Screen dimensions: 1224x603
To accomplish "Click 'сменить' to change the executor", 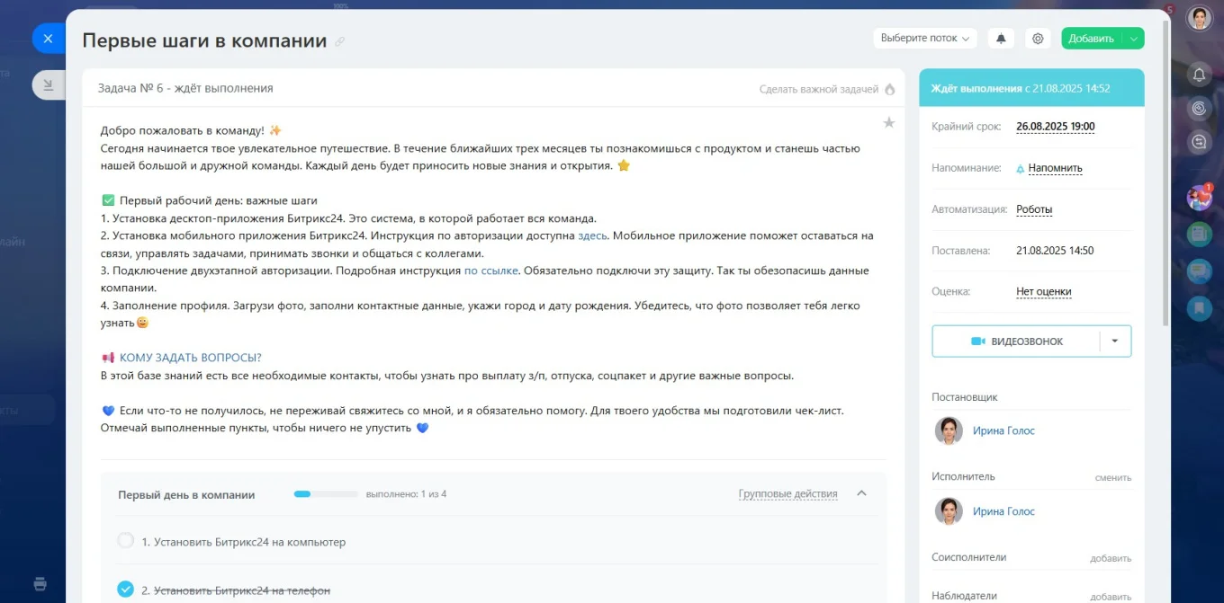I will pos(1112,477).
